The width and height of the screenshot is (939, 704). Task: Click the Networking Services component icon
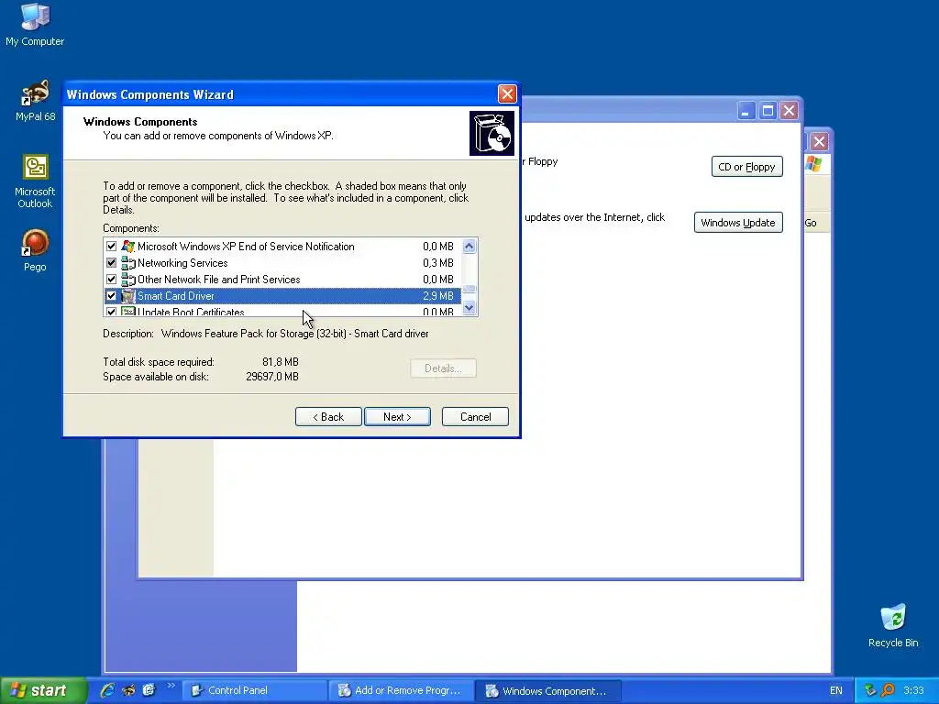[x=128, y=263]
